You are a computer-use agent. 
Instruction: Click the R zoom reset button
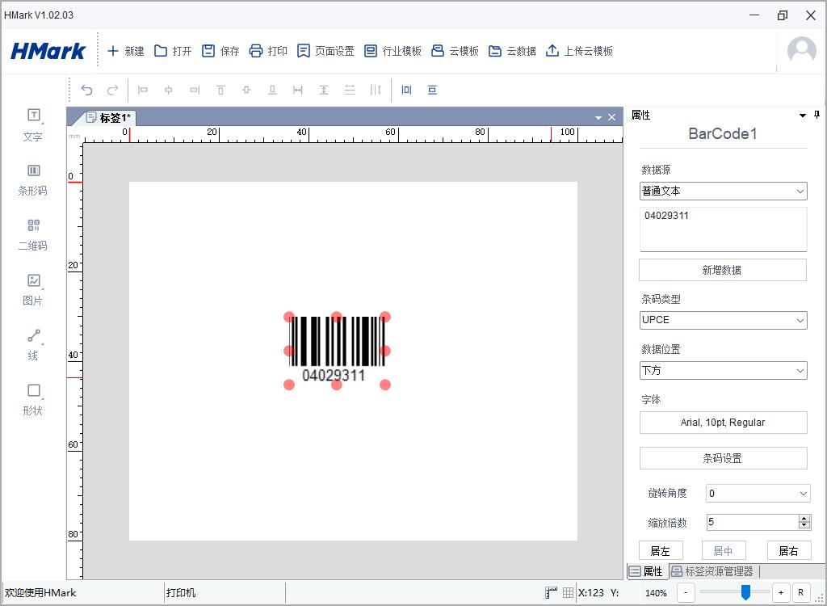pyautogui.click(x=800, y=593)
